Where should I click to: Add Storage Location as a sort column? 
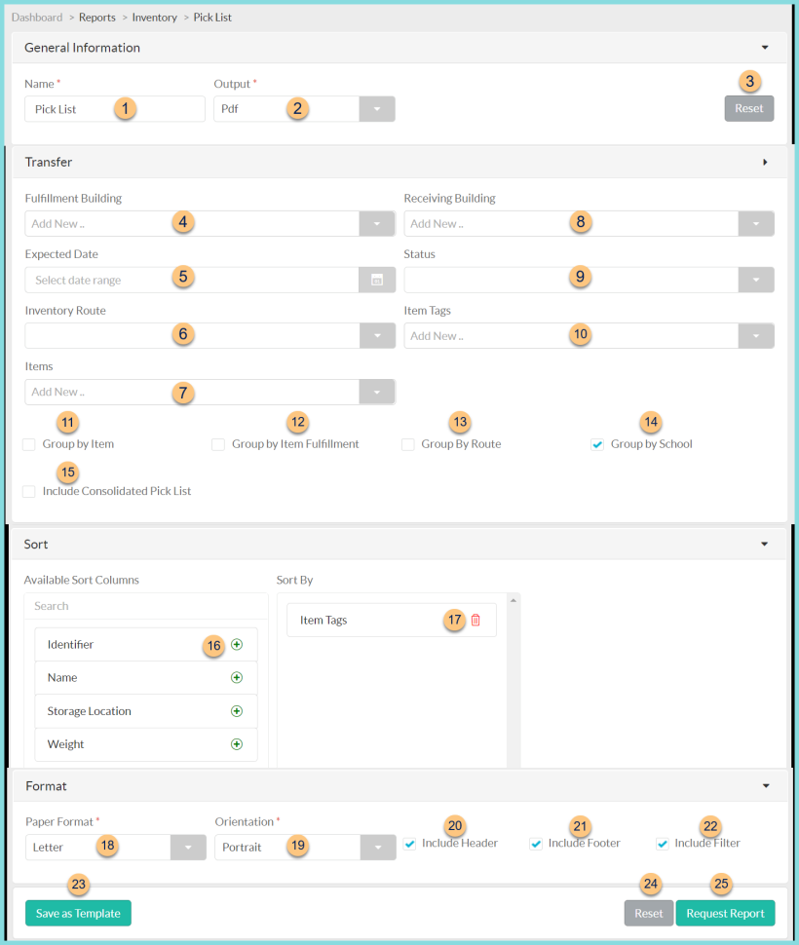(237, 710)
